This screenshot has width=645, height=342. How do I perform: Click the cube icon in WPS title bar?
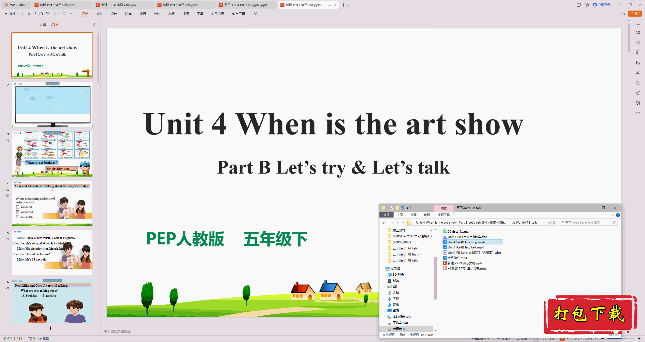coord(587,5)
